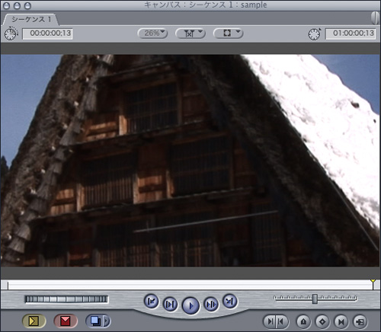
Task: Click the shuttle control slider handle
Action: tap(315, 298)
